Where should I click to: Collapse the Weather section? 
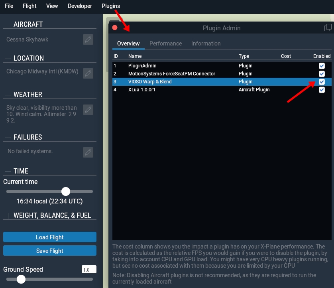[x=8, y=95]
